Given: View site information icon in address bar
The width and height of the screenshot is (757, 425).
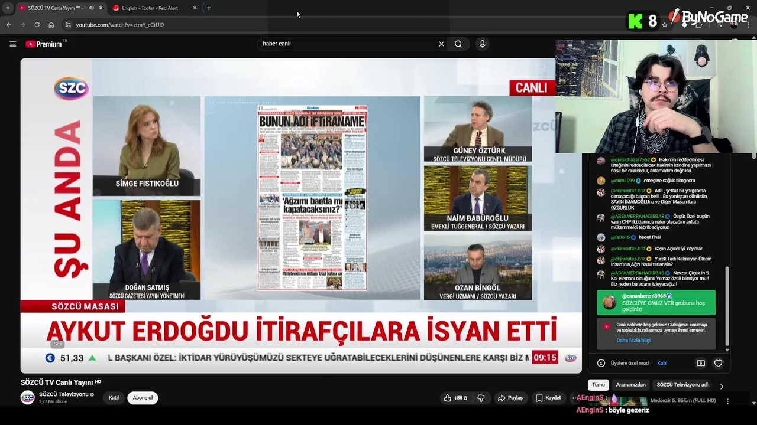Looking at the screenshot, I should [x=68, y=25].
